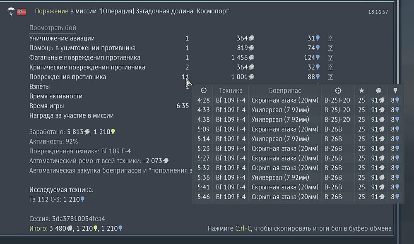Click blue bulb after 'Ta 152 C-3: 1 210'
The image size is (414, 244).
tap(82, 199)
